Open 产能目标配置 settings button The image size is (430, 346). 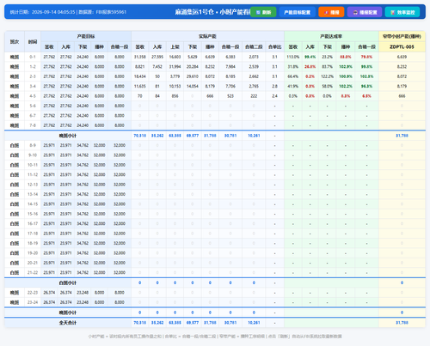pyautogui.click(x=297, y=12)
